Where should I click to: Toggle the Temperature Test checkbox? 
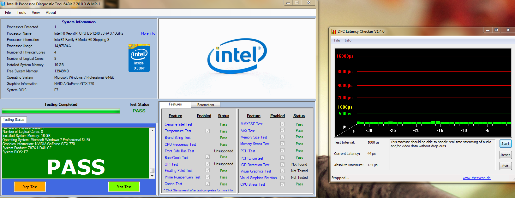207,131
